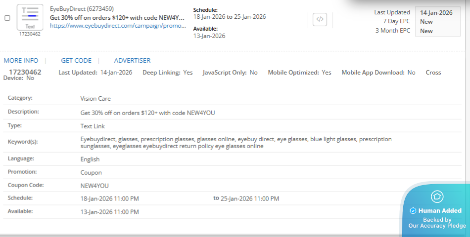Click the Text link type icon

pos(30,17)
